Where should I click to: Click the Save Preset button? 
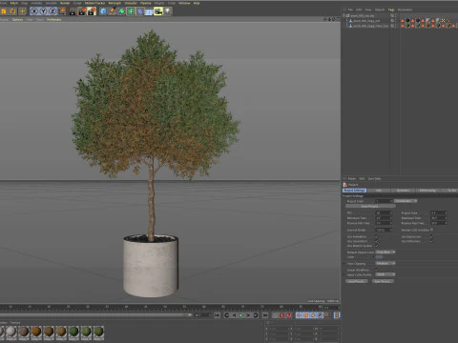click(383, 281)
